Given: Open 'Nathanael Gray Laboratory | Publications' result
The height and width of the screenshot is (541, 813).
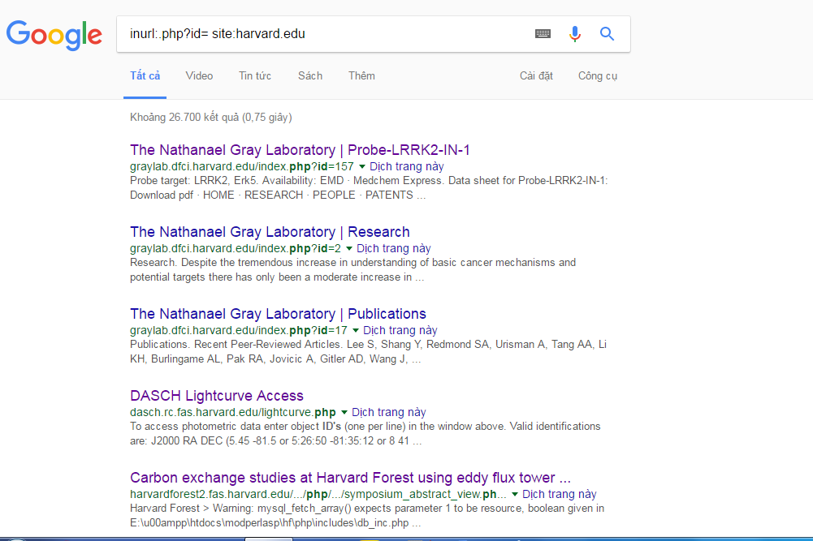Looking at the screenshot, I should click(278, 314).
